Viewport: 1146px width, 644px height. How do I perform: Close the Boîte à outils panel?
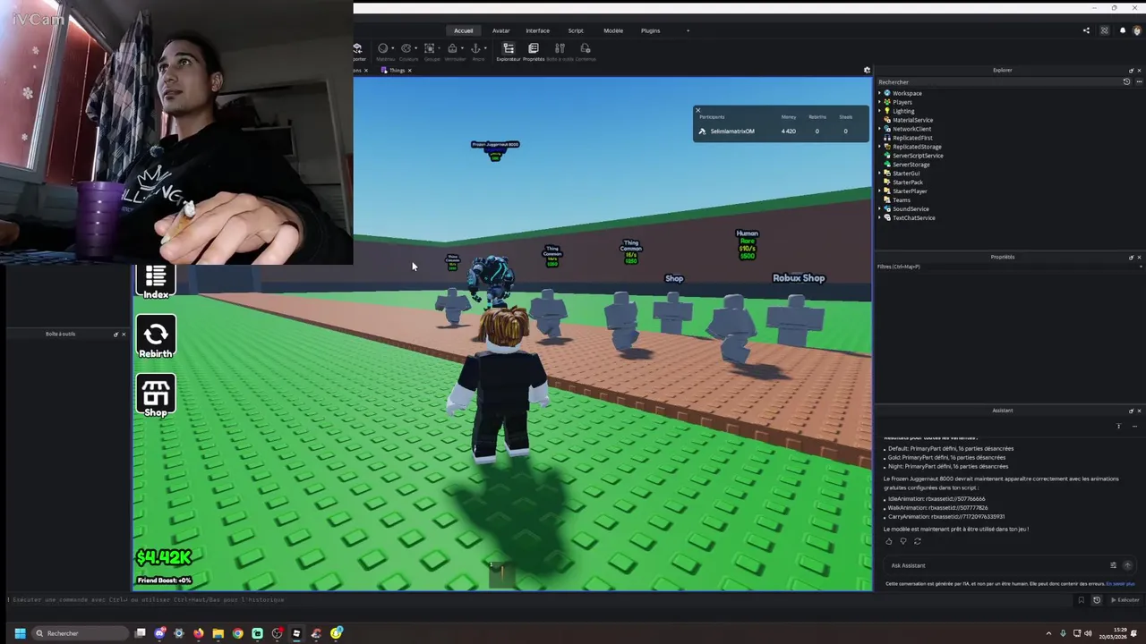[124, 335]
